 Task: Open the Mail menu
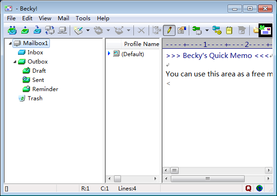click(63, 18)
